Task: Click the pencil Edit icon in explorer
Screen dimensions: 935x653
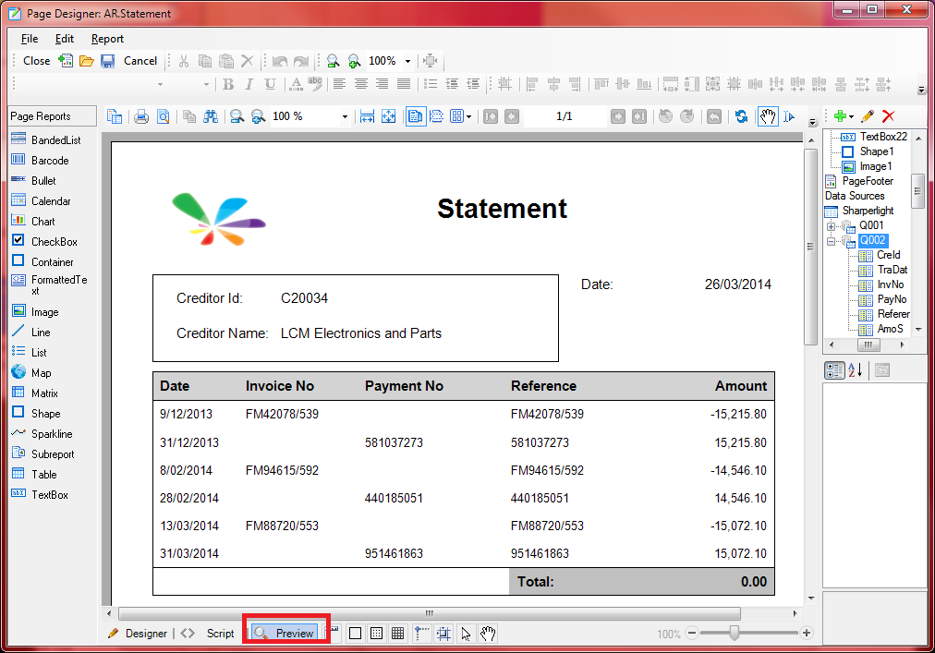Action: click(868, 116)
